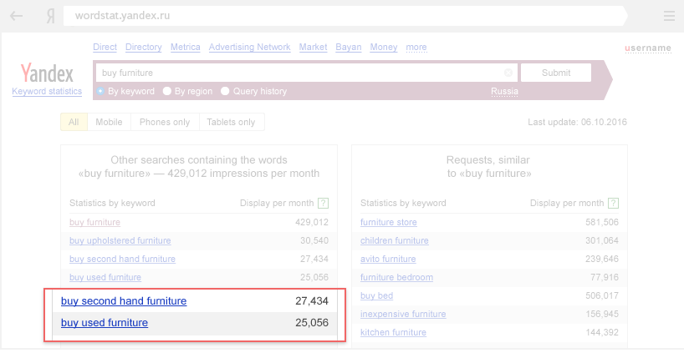The width and height of the screenshot is (684, 353).
Task: Open the highlighted buy used furniture link
Action: 105,322
